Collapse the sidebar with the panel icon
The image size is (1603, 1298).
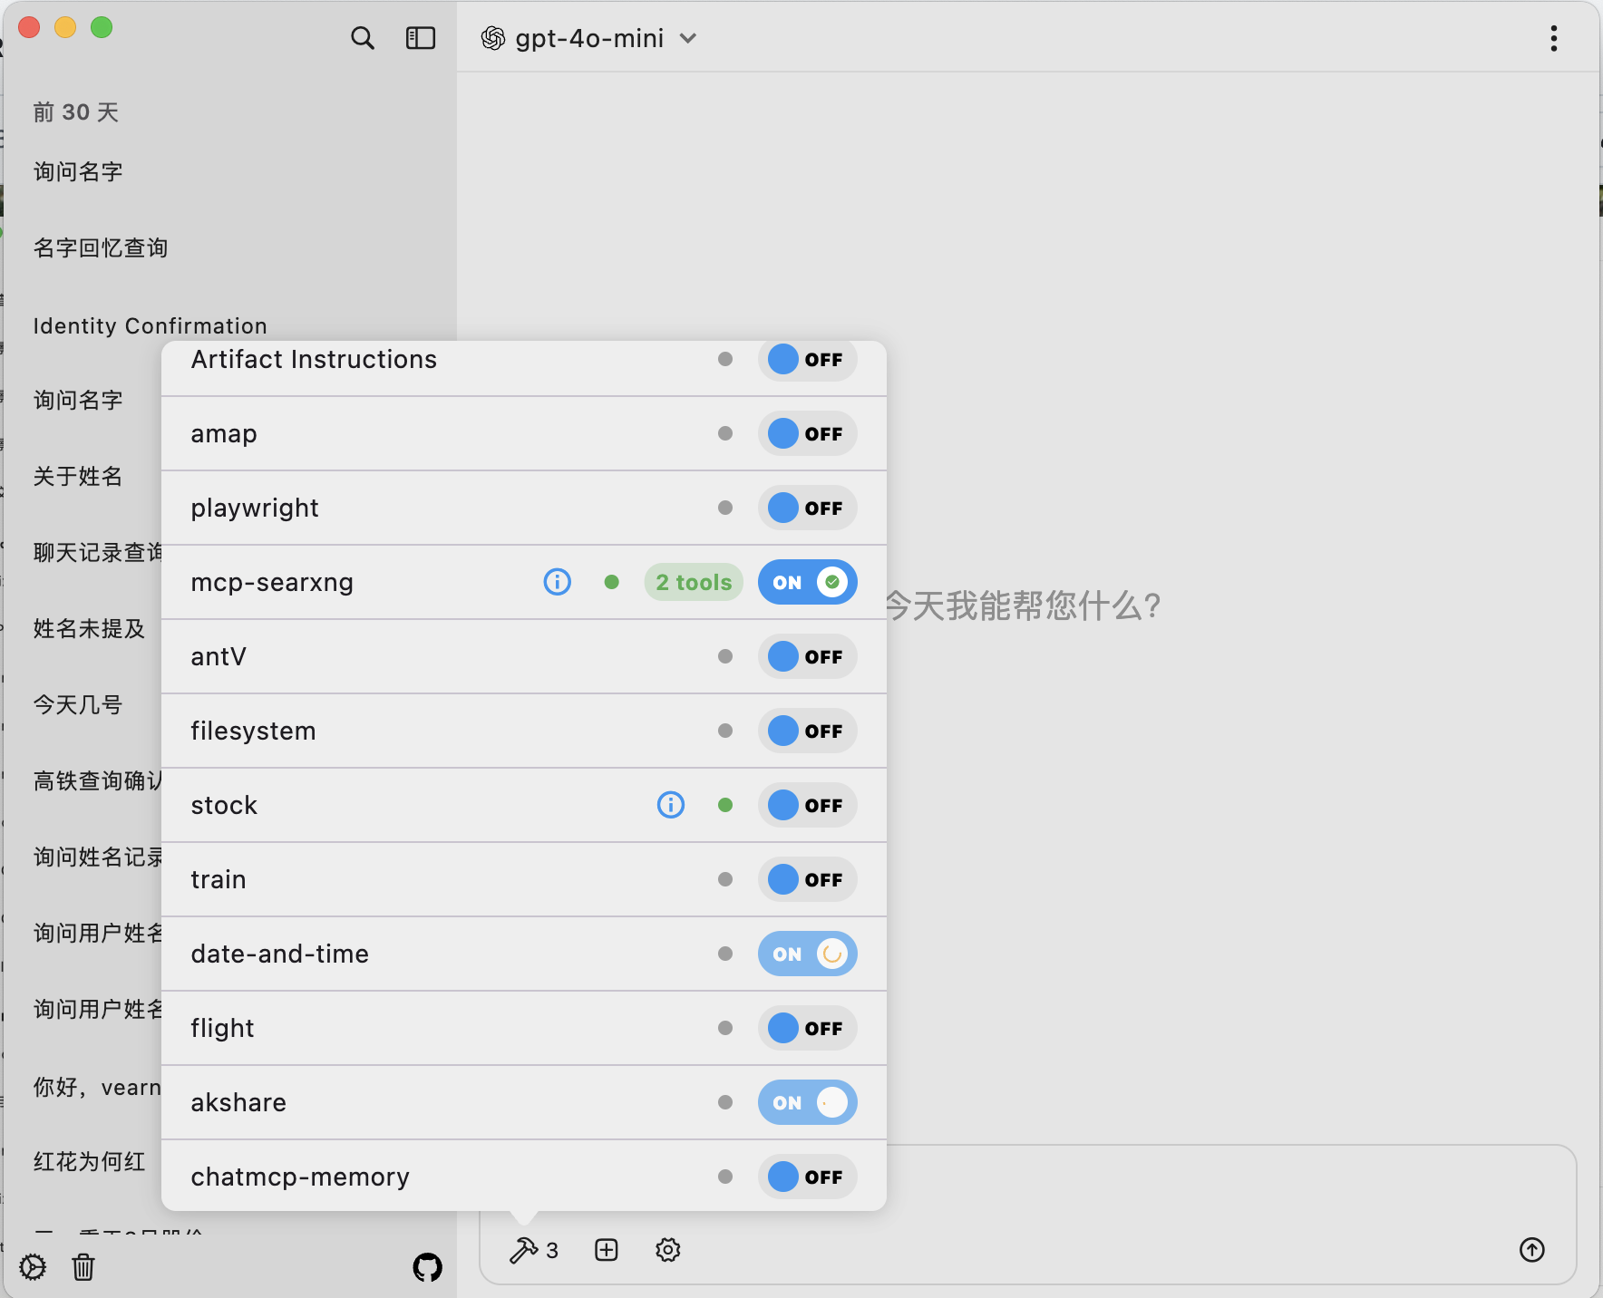pos(420,38)
